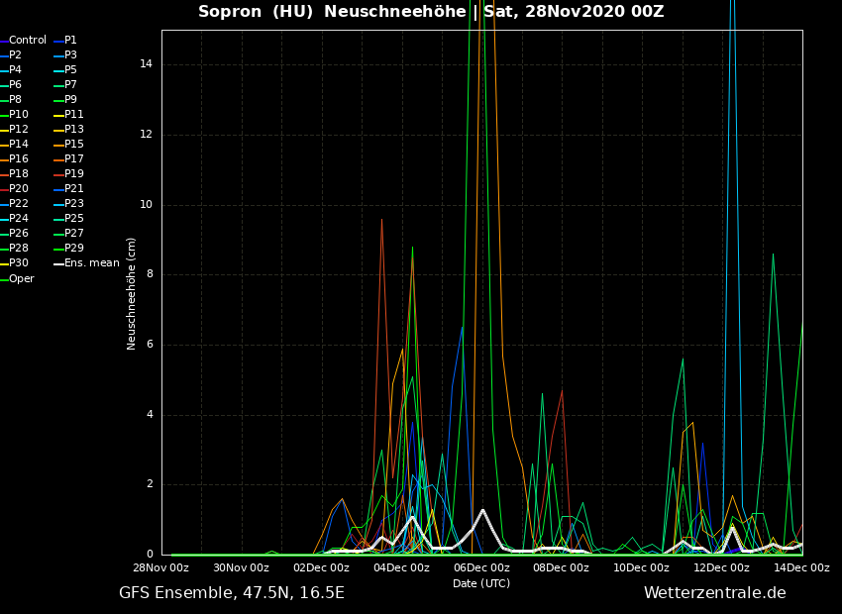The width and height of the screenshot is (842, 614).
Task: Click the P1 legend entry
Action: tap(70, 41)
